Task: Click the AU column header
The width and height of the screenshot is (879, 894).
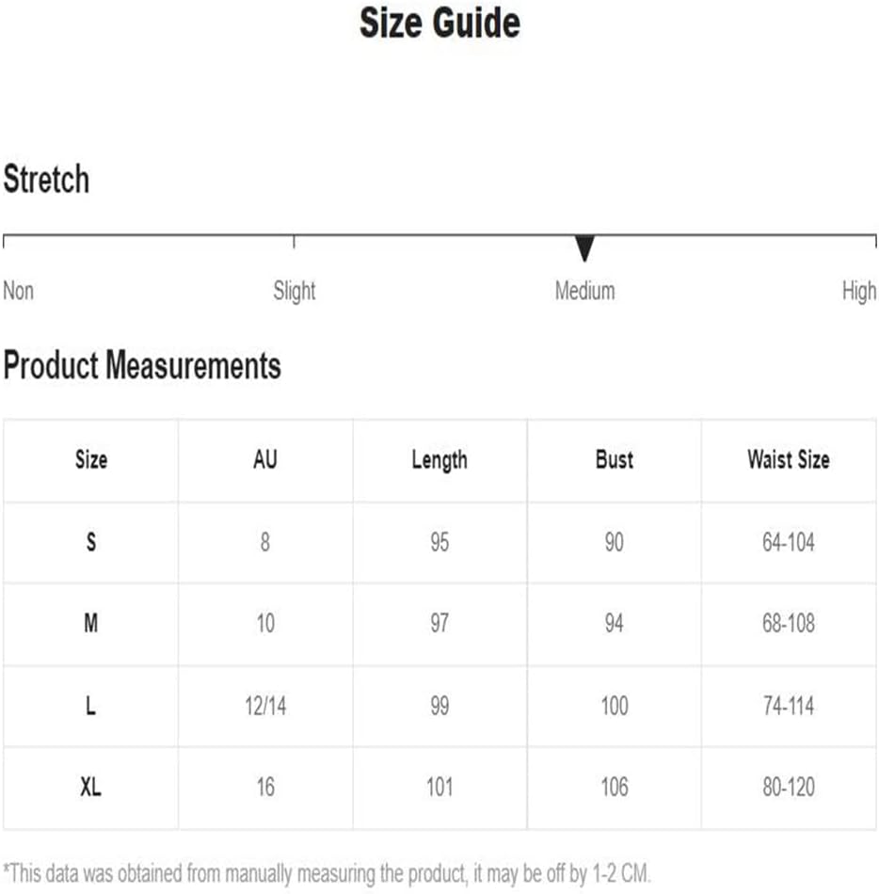Action: 265,459
